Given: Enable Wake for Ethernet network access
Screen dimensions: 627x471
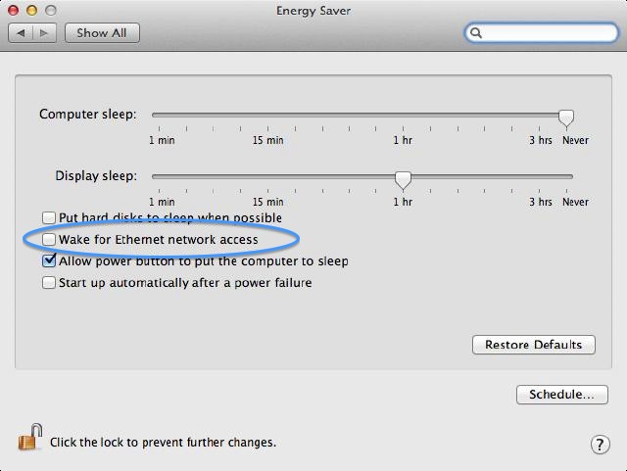Looking at the screenshot, I should point(49,240).
